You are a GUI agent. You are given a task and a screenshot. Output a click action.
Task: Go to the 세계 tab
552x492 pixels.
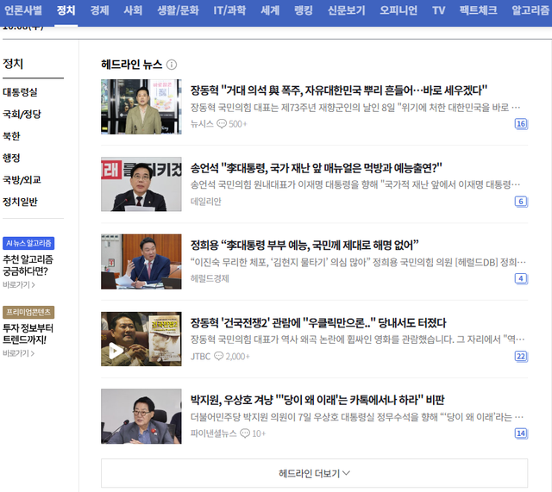(270, 10)
